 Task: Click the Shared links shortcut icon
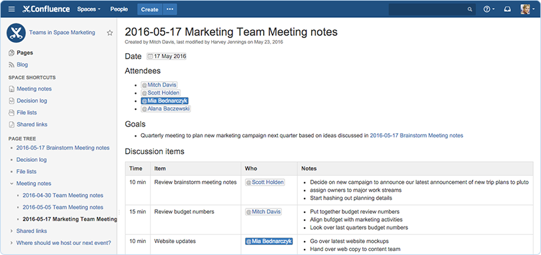click(x=11, y=125)
